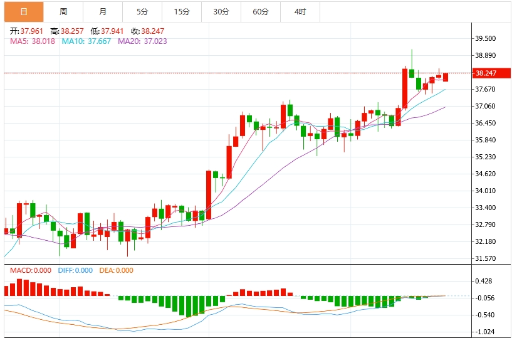
Task: Click the red current price tag 38.247
Action: [x=492, y=73]
